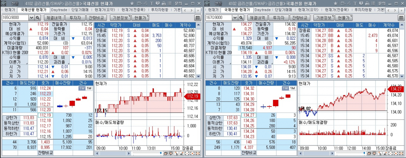Click the 167Q9000 symbol input field
Screen dimensions: 406x158
(219, 18)
